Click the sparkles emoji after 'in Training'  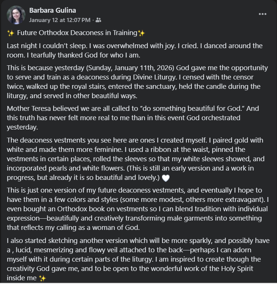coord(141,33)
